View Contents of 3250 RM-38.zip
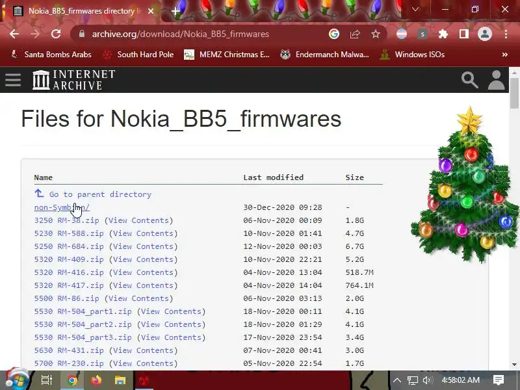This screenshot has width=520, height=390. point(138,220)
